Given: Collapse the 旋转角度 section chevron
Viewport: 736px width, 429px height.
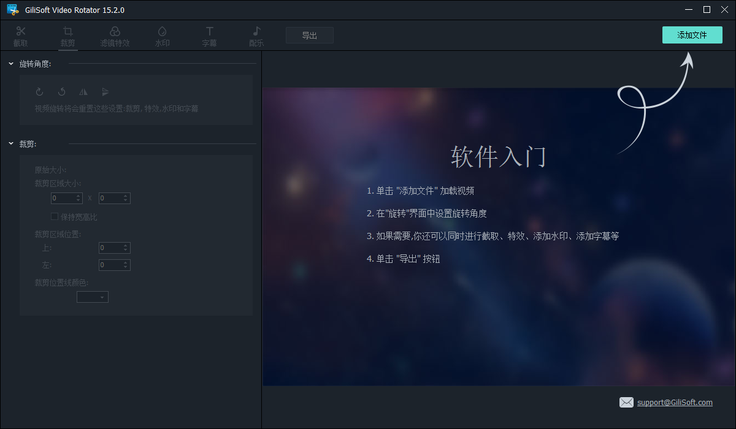Looking at the screenshot, I should (x=11, y=63).
